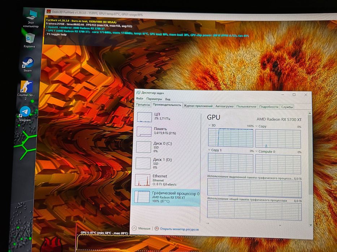Image resolution: width=337 pixels, height=252 pixels.
Task: Open the Этот компьютер desktop icon
Action: coord(31,19)
